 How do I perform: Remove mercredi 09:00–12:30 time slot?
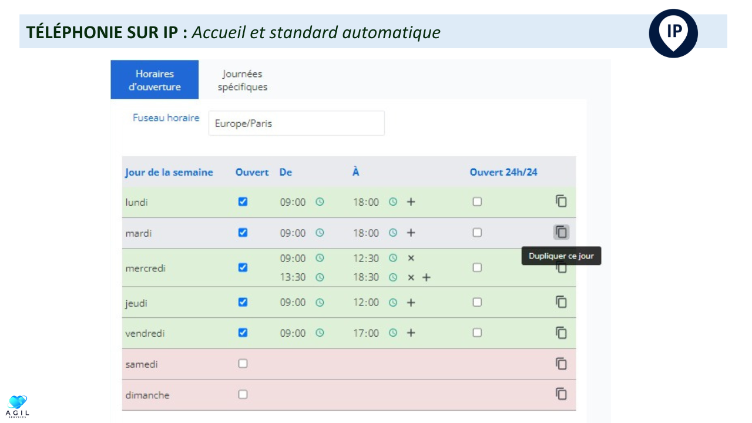(x=411, y=258)
